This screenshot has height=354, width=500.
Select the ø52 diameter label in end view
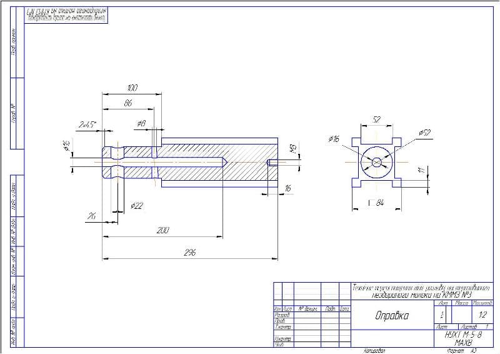pyautogui.click(x=425, y=133)
